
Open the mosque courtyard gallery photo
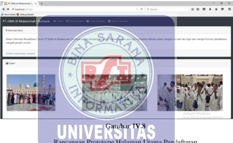pyautogui.click(x=31, y=93)
